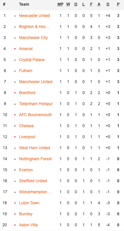
Task: Open the Liverpool team link
Action: pyautogui.click(x=27, y=137)
